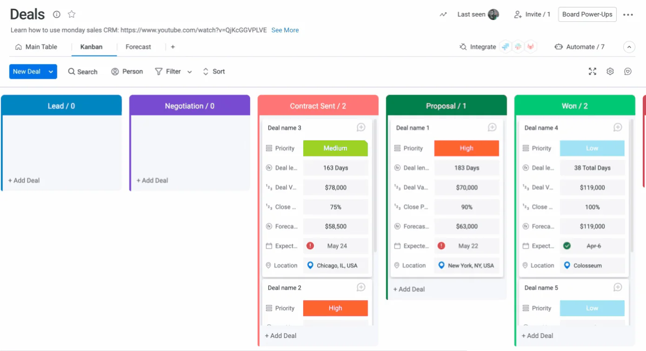
Task: Open conversation bubble on Deal name 2
Action: pos(361,287)
